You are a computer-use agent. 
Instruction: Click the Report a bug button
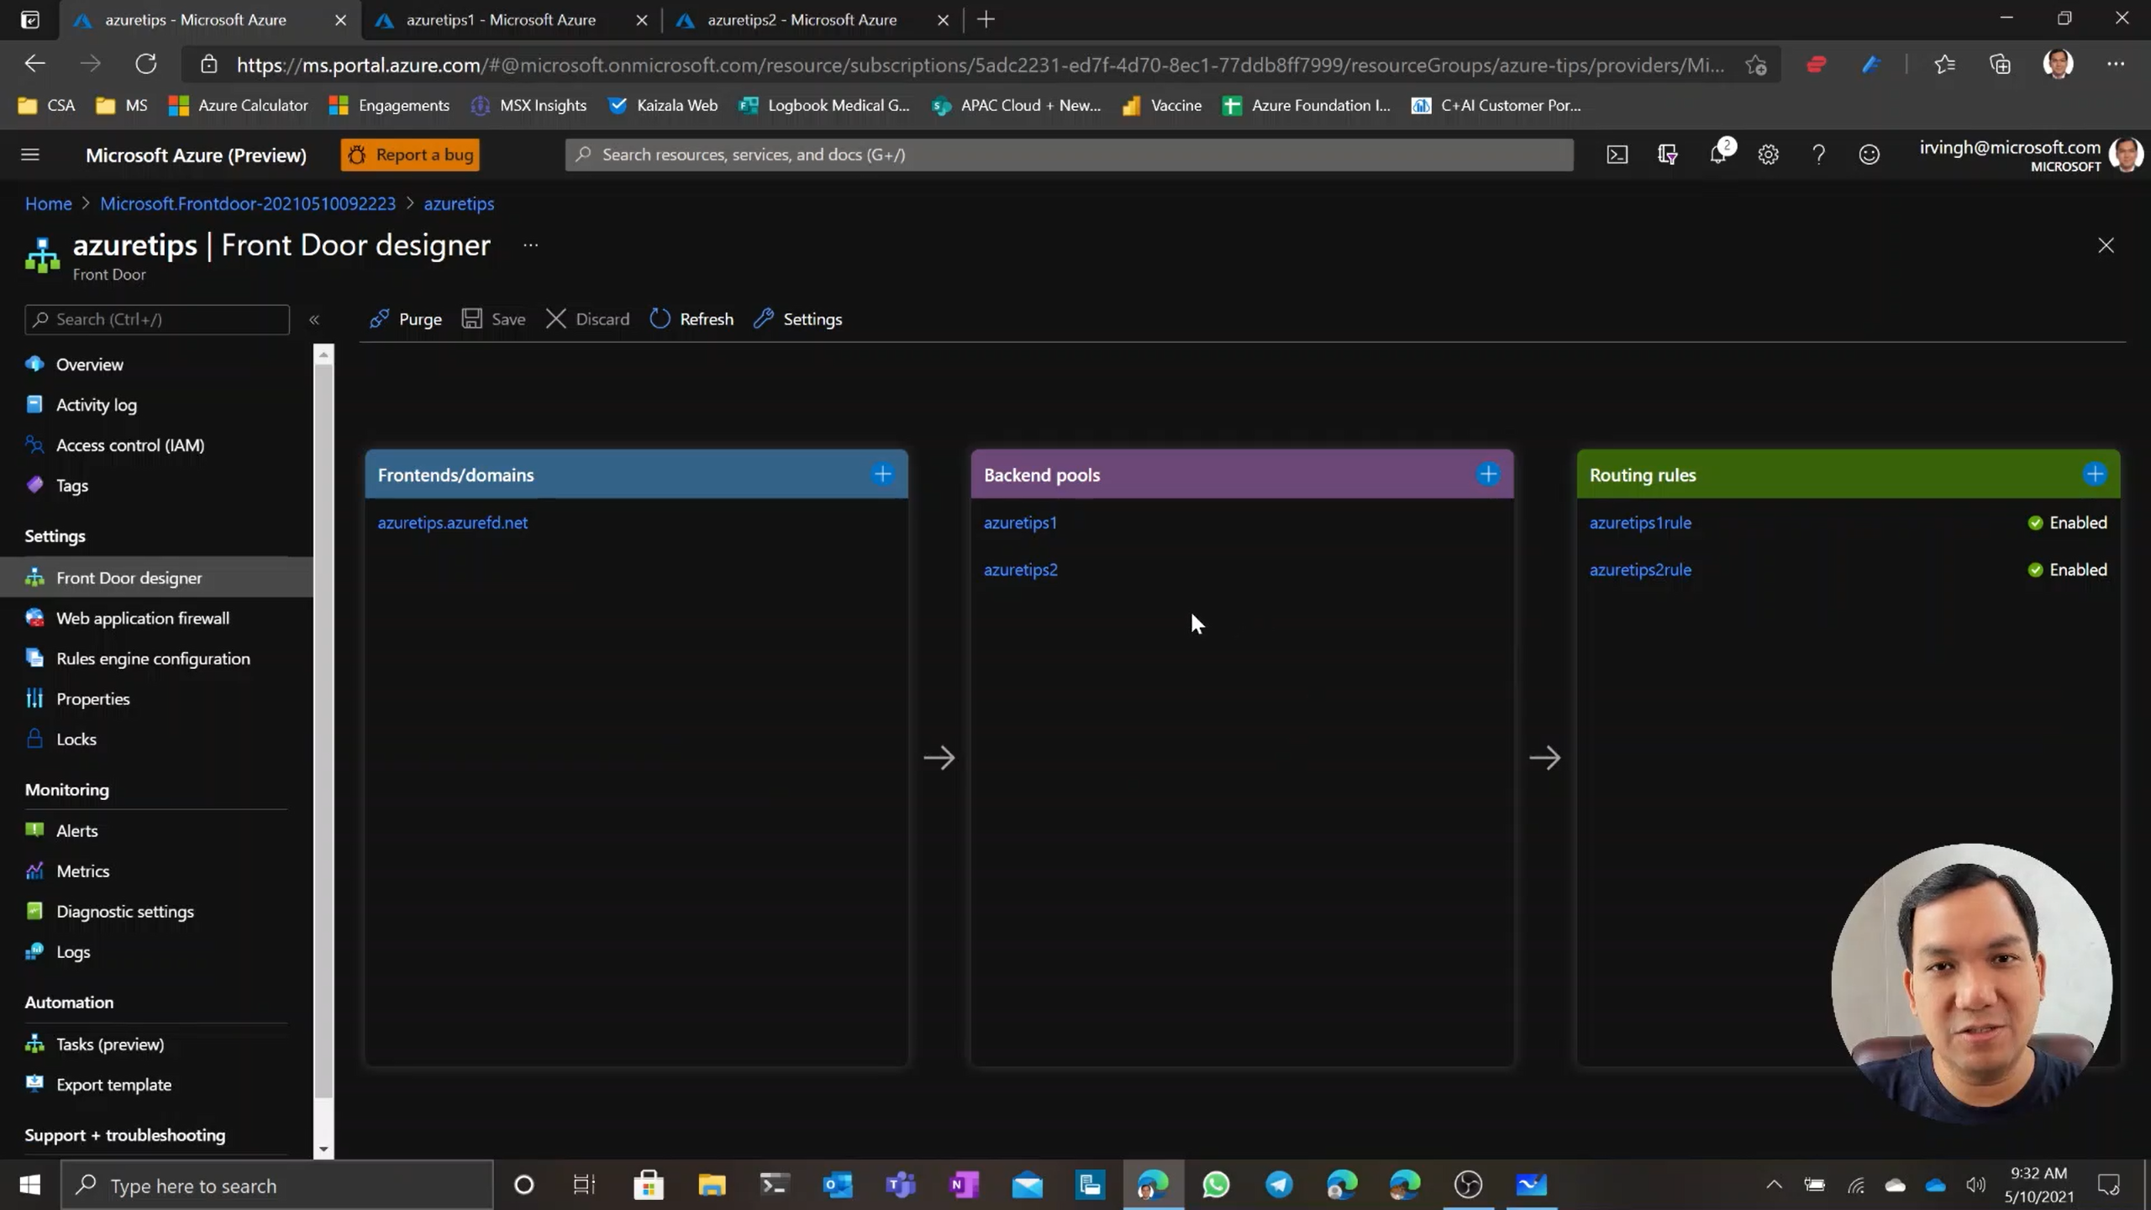pos(410,155)
